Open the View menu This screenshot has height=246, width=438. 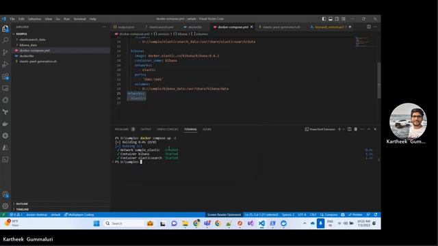click(x=49, y=19)
